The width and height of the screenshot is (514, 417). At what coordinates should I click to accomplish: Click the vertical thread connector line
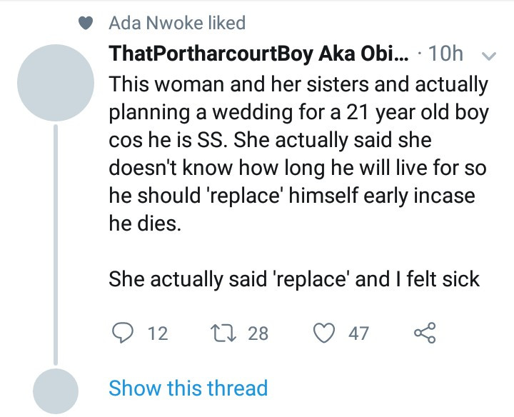pos(56,243)
